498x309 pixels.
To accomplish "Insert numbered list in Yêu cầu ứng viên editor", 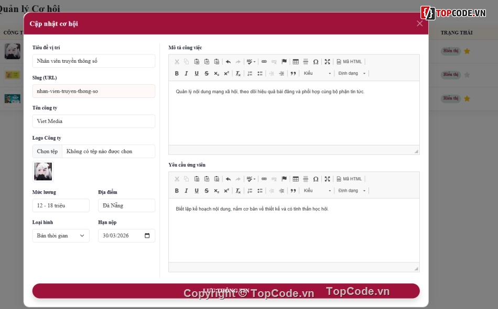I will click(250, 191).
